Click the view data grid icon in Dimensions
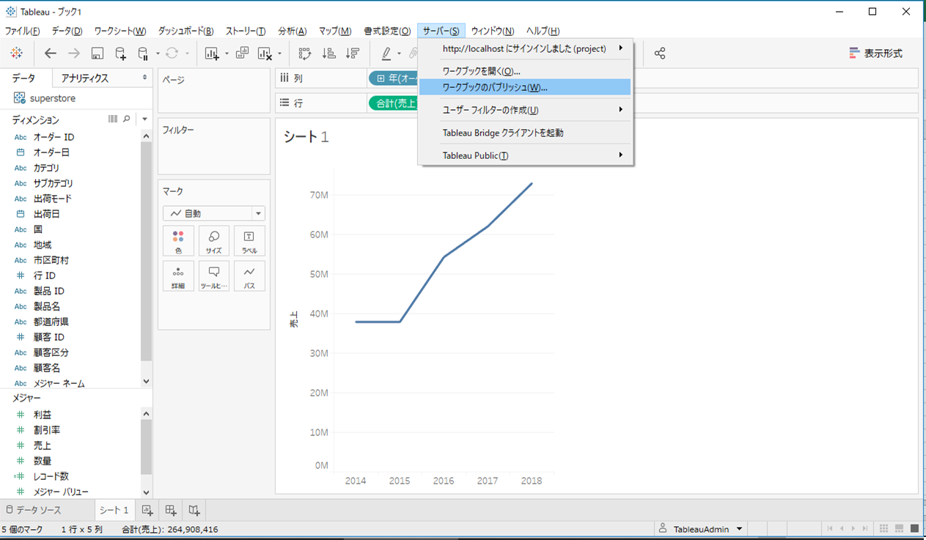The height and width of the screenshot is (540, 926). pyautogui.click(x=113, y=119)
